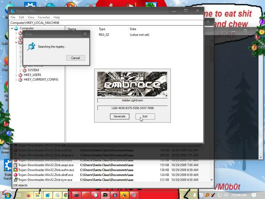The image size is (265, 199).
Task: Open the network tray icon
Action: [219, 195]
